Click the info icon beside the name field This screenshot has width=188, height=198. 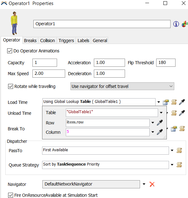[176, 24]
